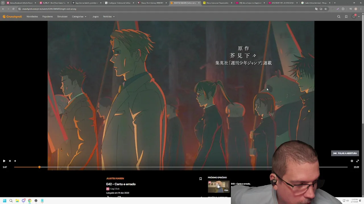364x204 pixels.
Task: Open the Extensions puzzle icon
Action: 343,9
